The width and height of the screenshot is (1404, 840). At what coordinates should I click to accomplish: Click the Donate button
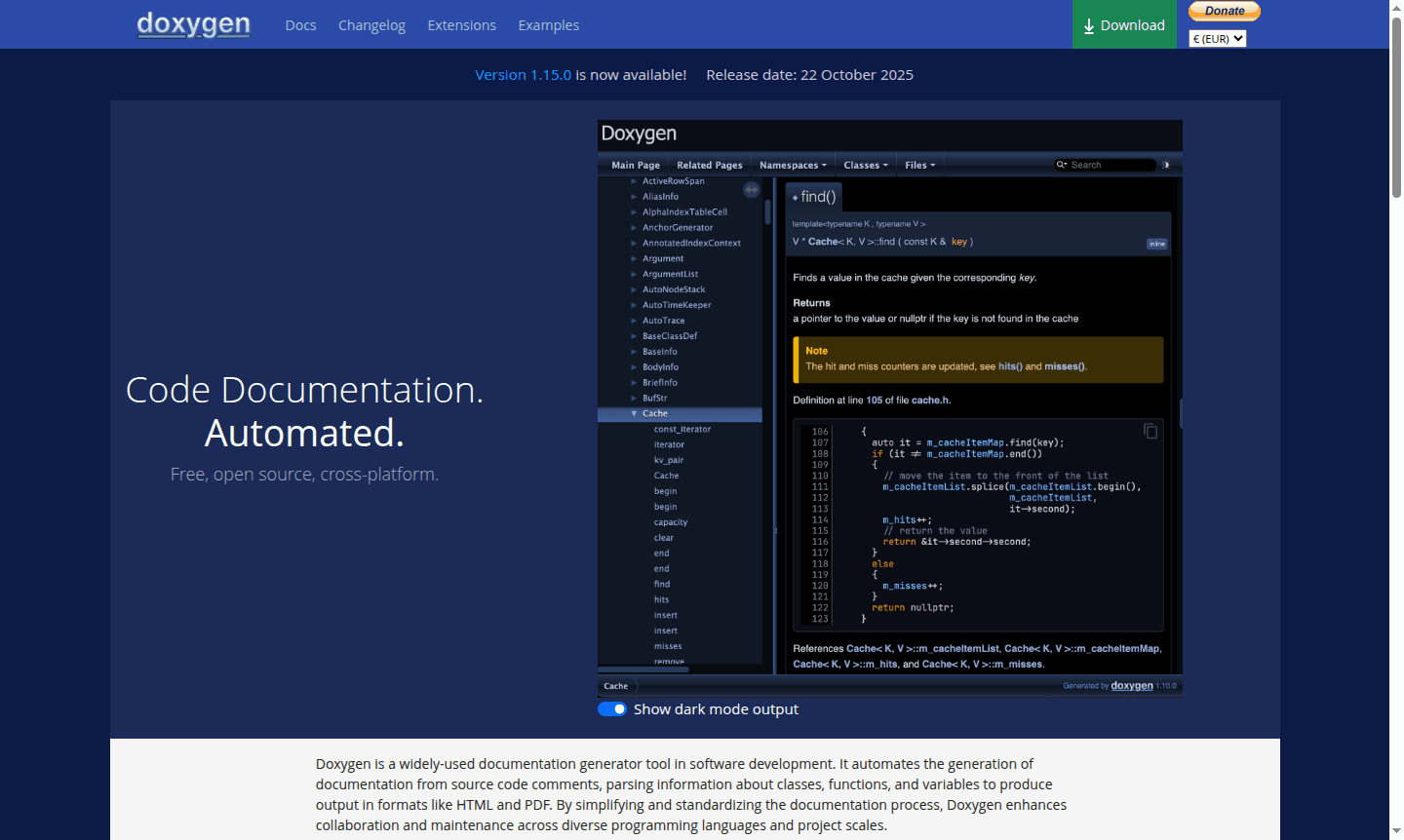(x=1224, y=10)
